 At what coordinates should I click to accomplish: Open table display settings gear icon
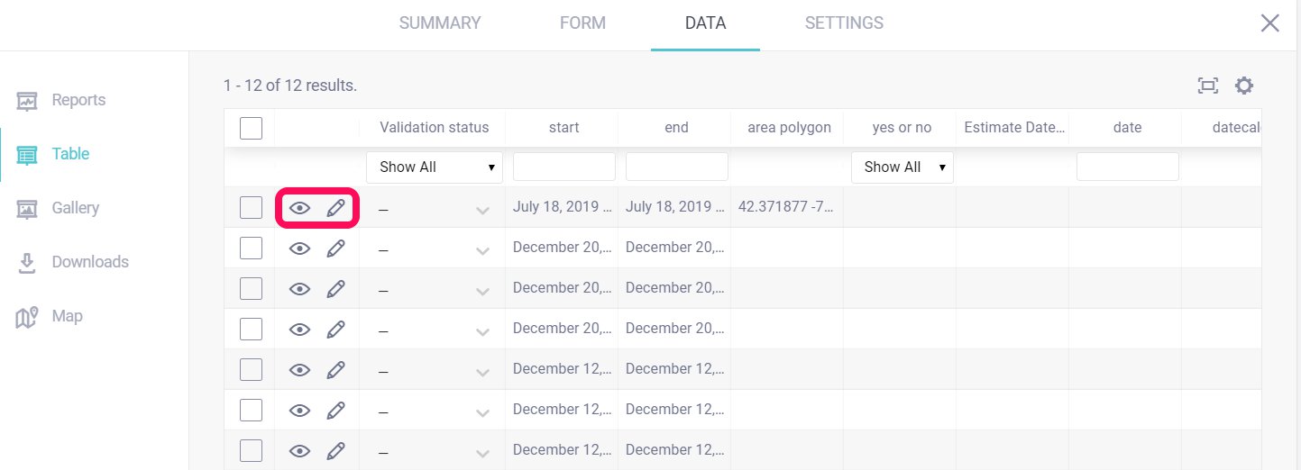coord(1244,86)
